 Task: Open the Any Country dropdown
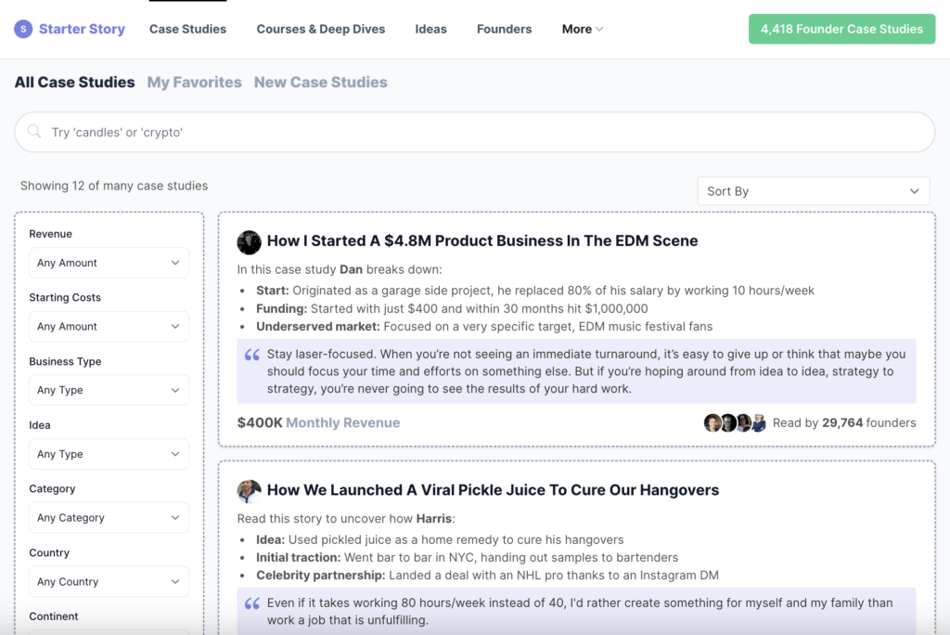tap(109, 582)
